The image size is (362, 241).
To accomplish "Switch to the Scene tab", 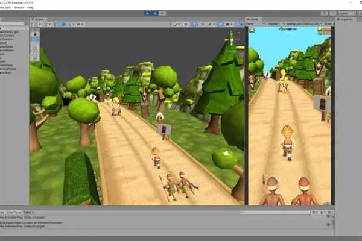I will 39,19.
